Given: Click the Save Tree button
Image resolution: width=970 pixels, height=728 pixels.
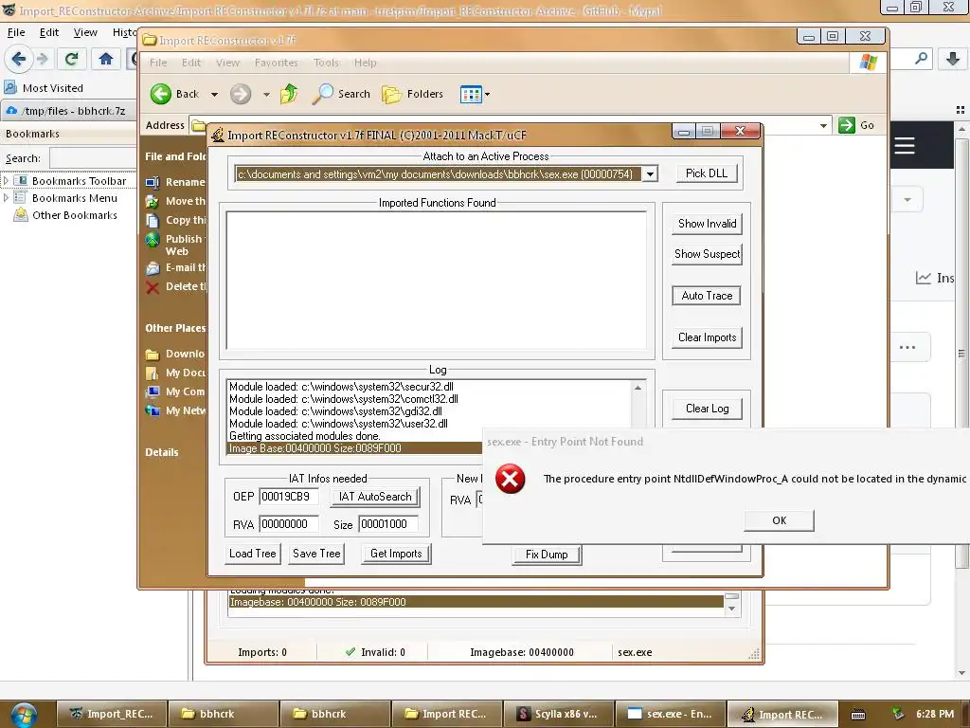Looking at the screenshot, I should coord(316,554).
